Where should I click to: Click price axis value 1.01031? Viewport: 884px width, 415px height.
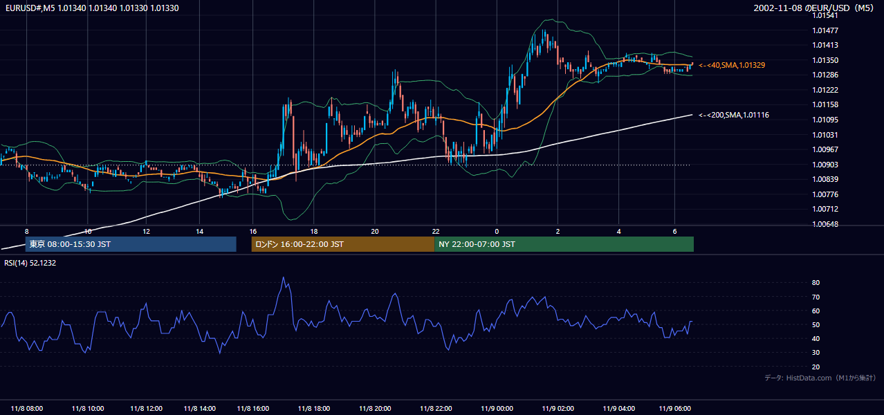point(826,135)
